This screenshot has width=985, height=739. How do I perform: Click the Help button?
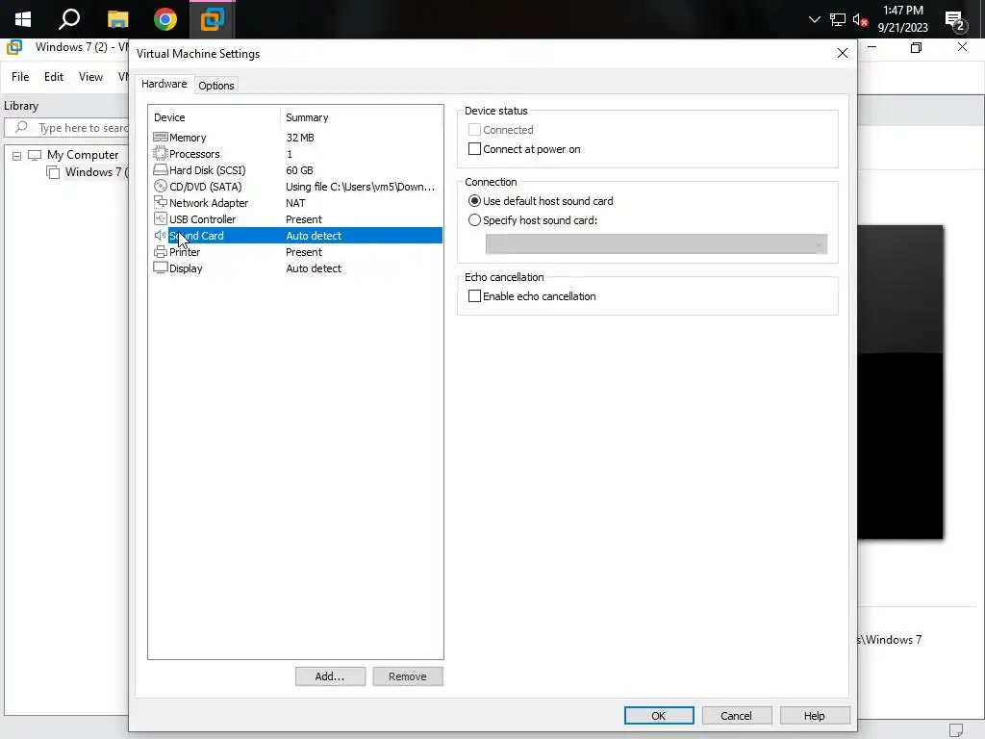pyautogui.click(x=814, y=716)
